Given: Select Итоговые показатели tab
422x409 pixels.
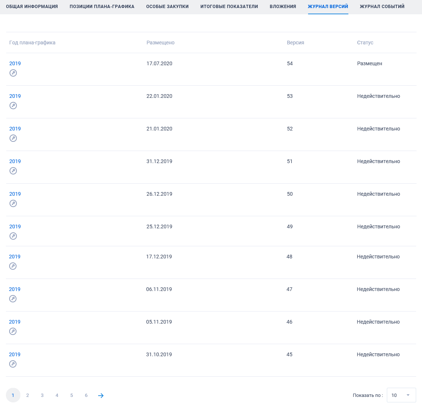Looking at the screenshot, I should [x=229, y=7].
